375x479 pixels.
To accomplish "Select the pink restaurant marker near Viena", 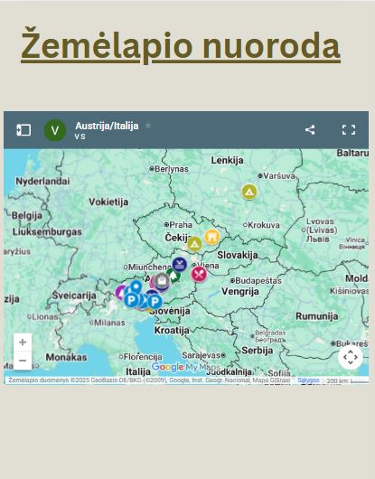I will tap(199, 274).
